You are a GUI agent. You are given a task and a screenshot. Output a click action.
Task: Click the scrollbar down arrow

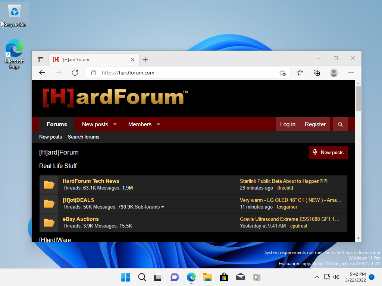tap(358, 238)
